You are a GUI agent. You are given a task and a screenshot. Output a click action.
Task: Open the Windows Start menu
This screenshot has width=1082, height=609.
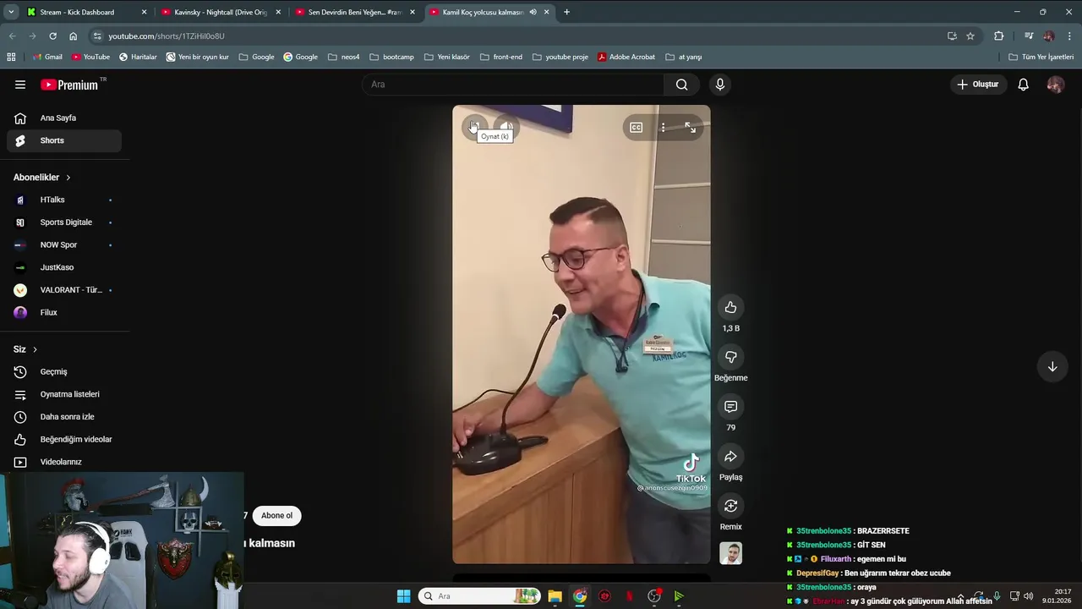coord(403,596)
